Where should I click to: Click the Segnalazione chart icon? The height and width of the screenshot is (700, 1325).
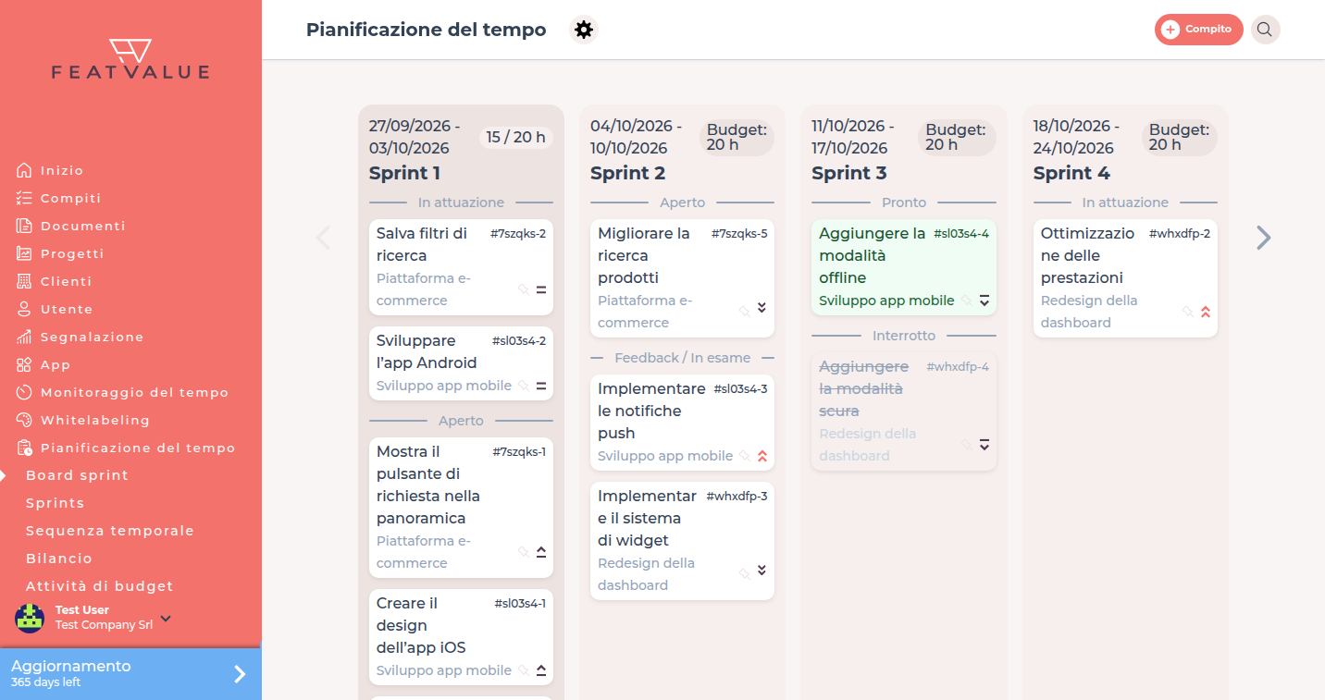click(x=24, y=337)
